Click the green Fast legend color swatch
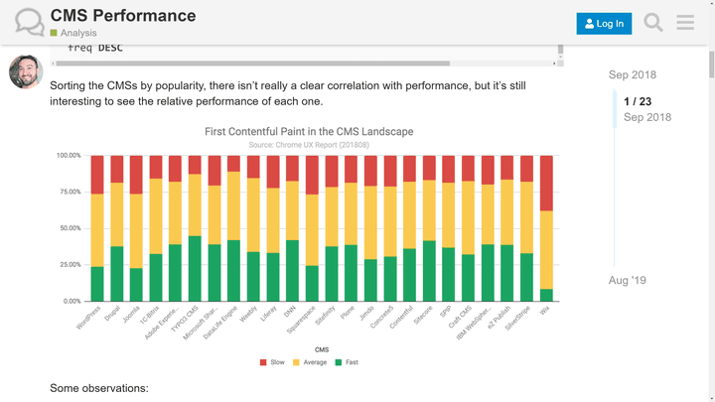 click(x=339, y=362)
